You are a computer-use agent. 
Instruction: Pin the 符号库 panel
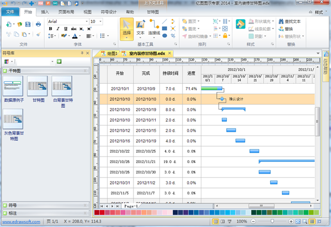(x=82, y=53)
